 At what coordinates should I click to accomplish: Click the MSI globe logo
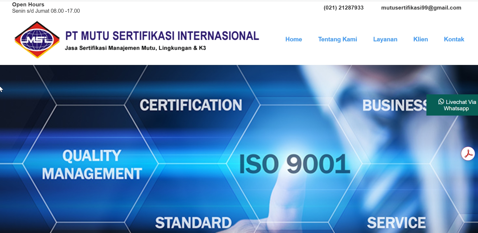37,40
